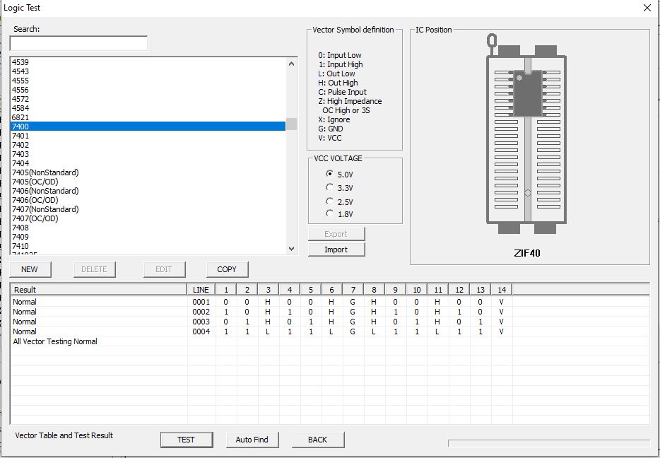Select 7408 in the IC list

(x=148, y=228)
